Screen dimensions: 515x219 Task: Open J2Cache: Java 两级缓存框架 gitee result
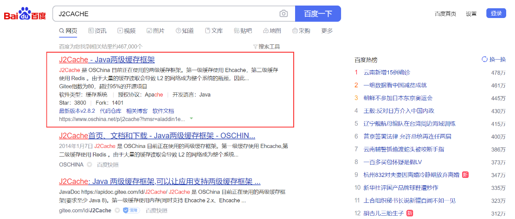click(160, 182)
